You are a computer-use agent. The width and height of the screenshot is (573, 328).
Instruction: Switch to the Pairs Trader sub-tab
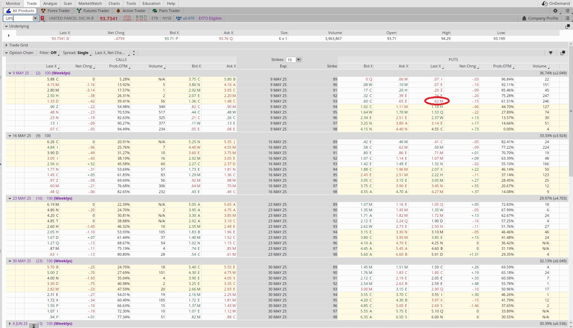[x=166, y=11]
